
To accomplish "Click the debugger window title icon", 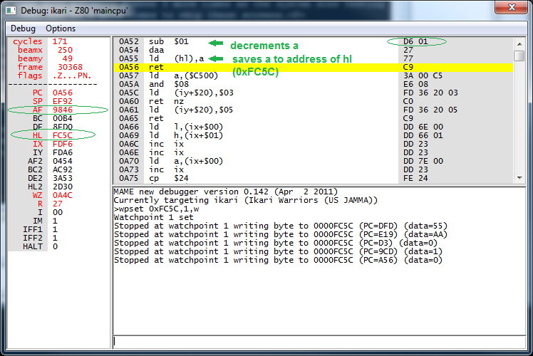I will point(11,11).
